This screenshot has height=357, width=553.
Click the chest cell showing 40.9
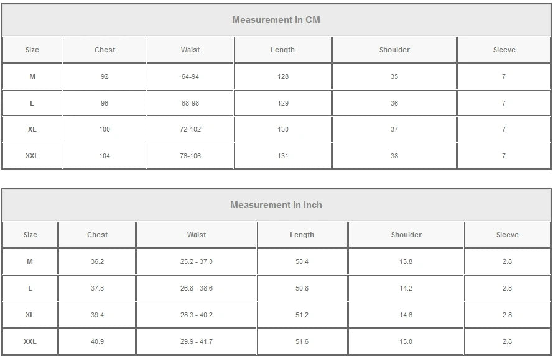98,341
